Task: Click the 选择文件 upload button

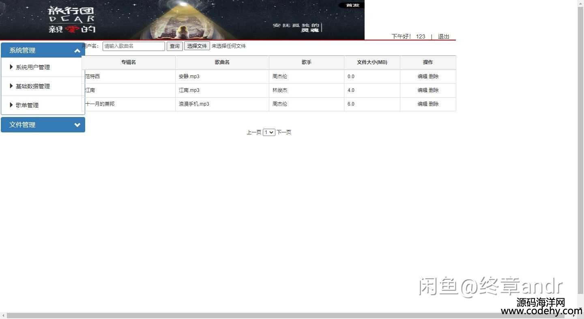Action: [197, 46]
